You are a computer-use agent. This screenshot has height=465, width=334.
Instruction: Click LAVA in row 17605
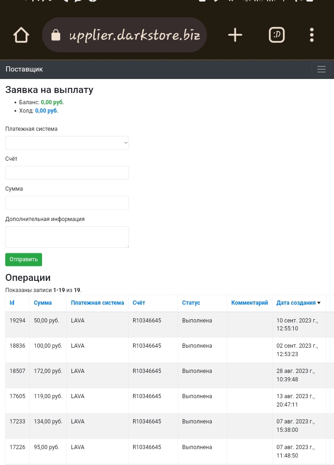click(78, 396)
